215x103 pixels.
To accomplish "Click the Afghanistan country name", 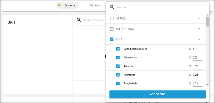I will pyautogui.click(x=130, y=58).
